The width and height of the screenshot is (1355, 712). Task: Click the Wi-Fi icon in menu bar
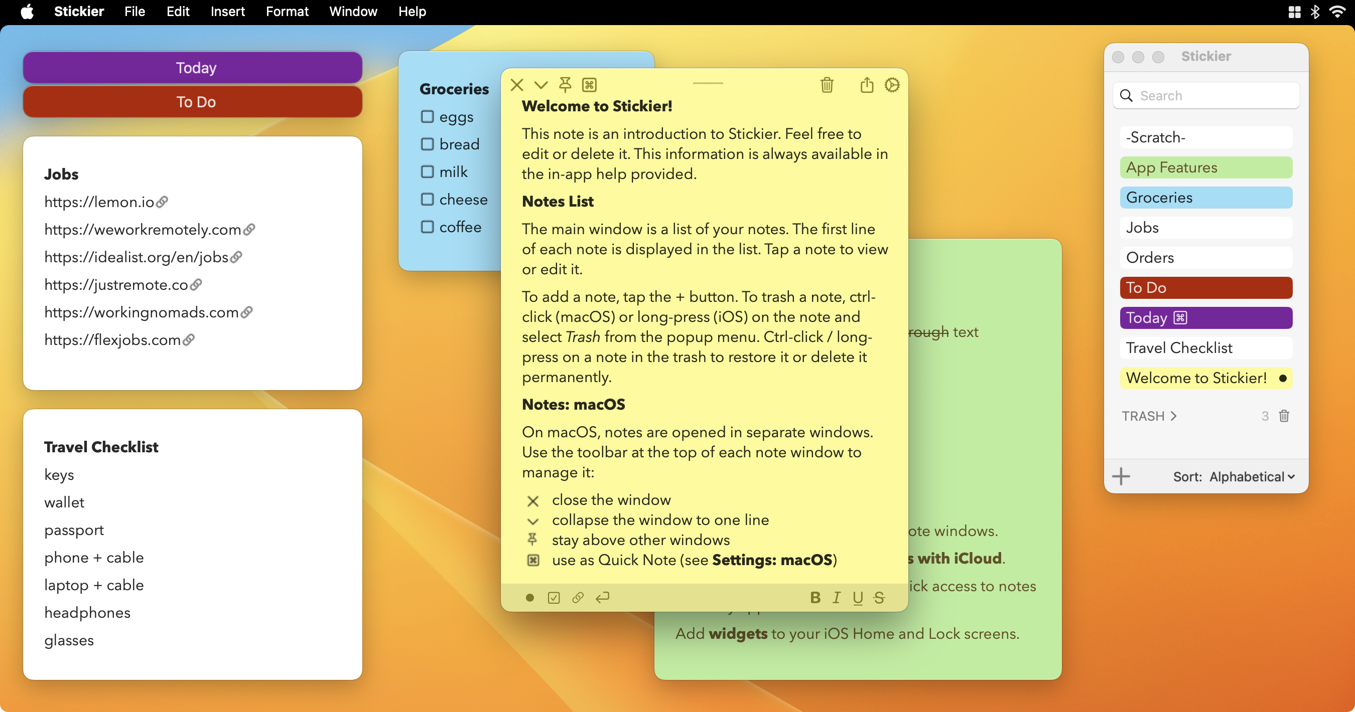[1337, 12]
